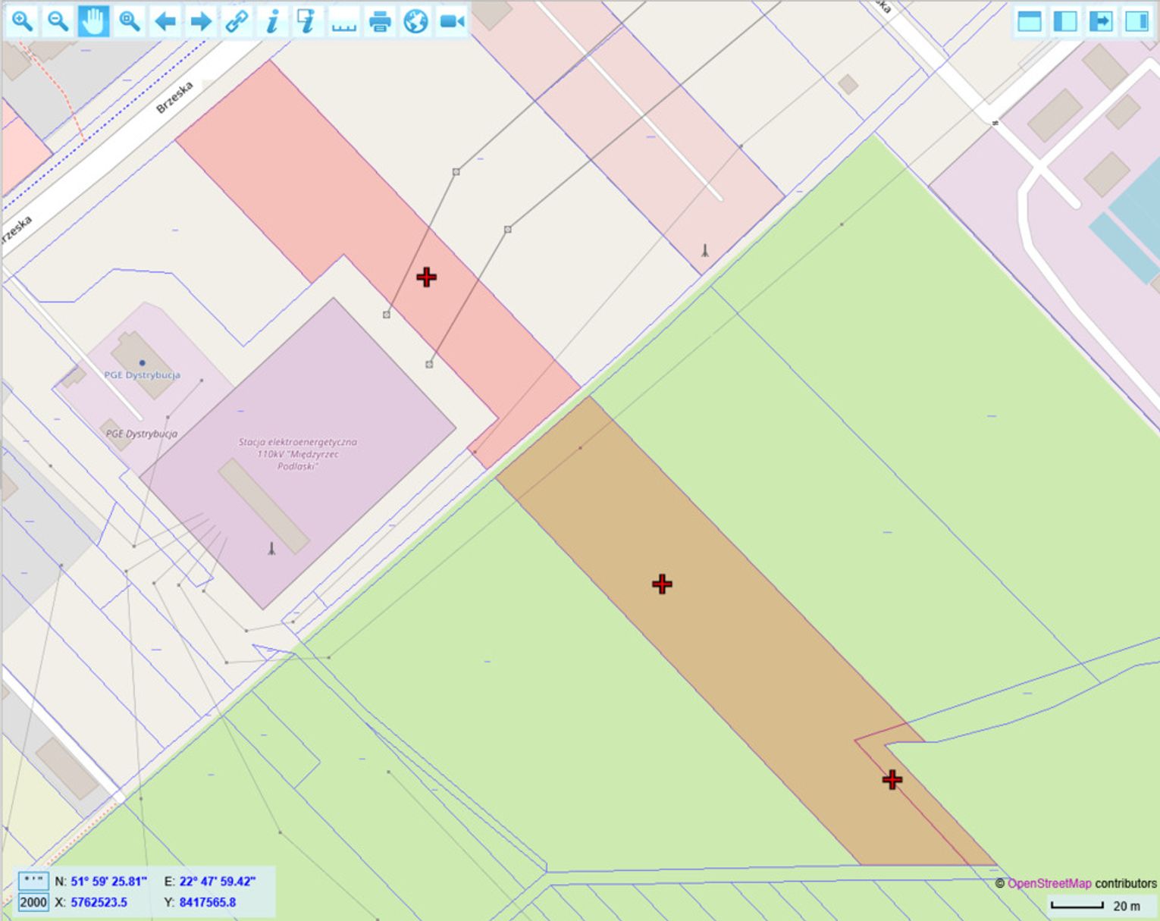Click the globe icon in toolbar

click(x=415, y=21)
